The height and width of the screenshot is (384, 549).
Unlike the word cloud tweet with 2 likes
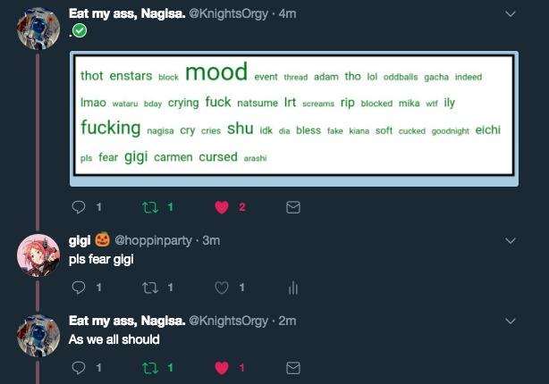222,207
